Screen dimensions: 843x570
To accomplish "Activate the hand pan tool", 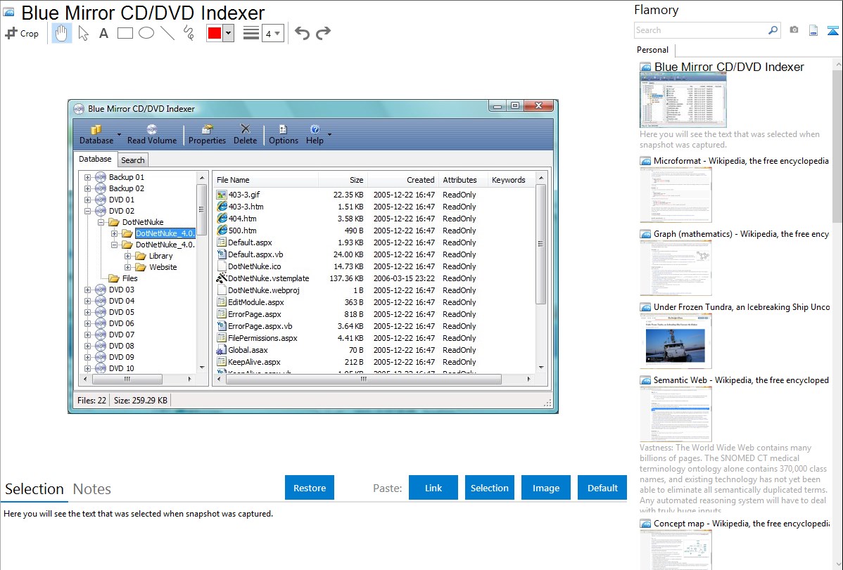I will pos(62,33).
